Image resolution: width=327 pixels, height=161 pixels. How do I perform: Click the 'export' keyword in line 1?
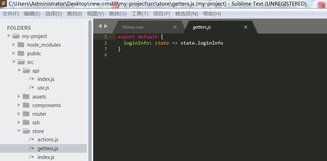(x=126, y=37)
